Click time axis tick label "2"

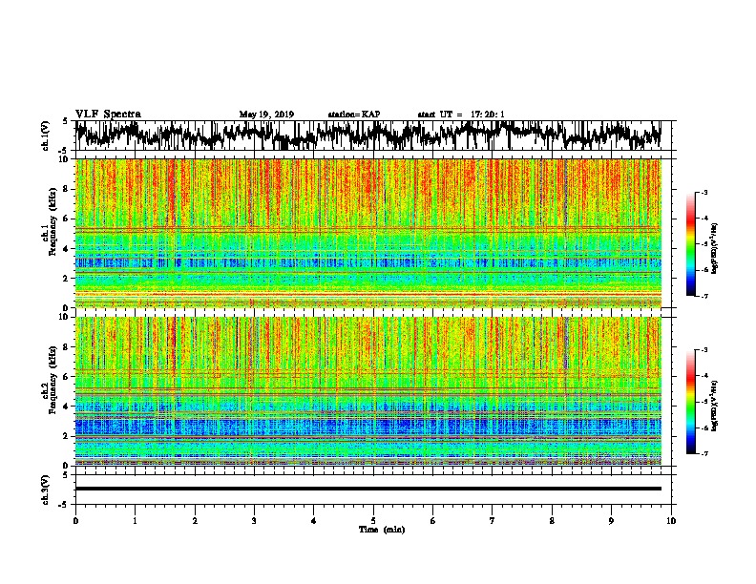point(195,521)
